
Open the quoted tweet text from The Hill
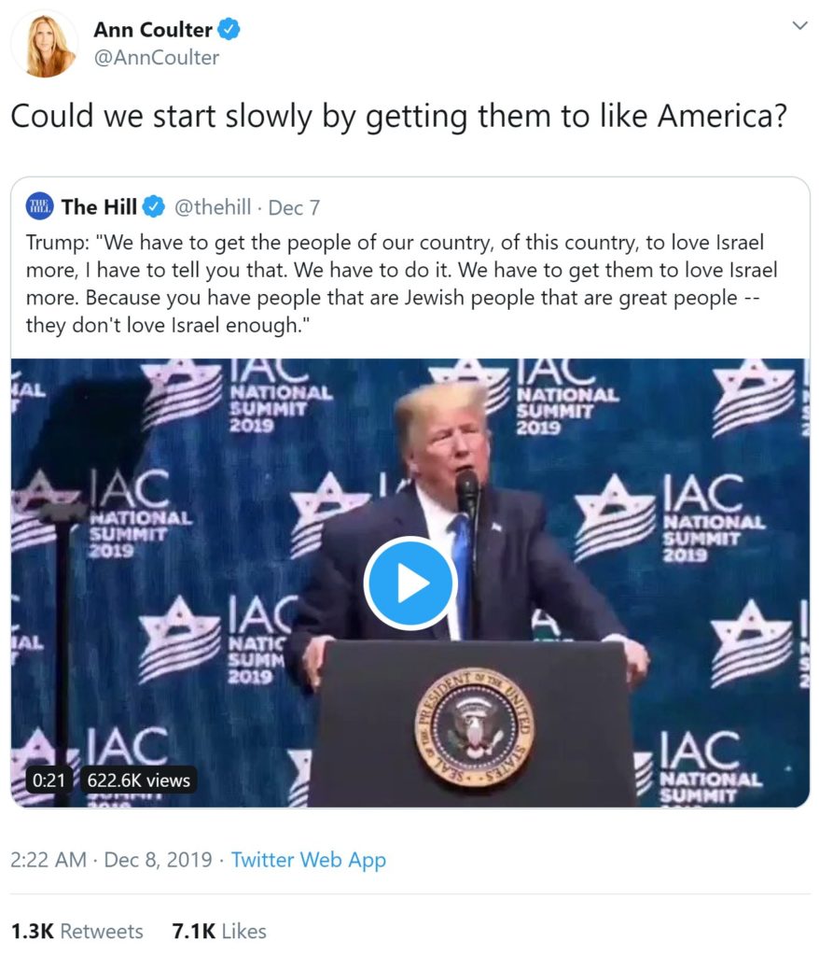(x=402, y=284)
